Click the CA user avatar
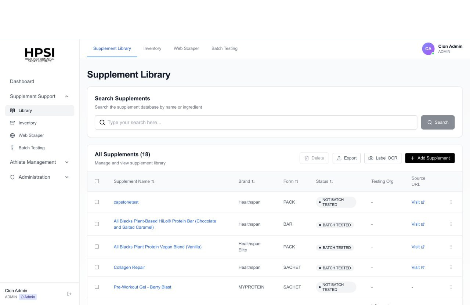Screen dimensions: 470x305 point(428,48)
